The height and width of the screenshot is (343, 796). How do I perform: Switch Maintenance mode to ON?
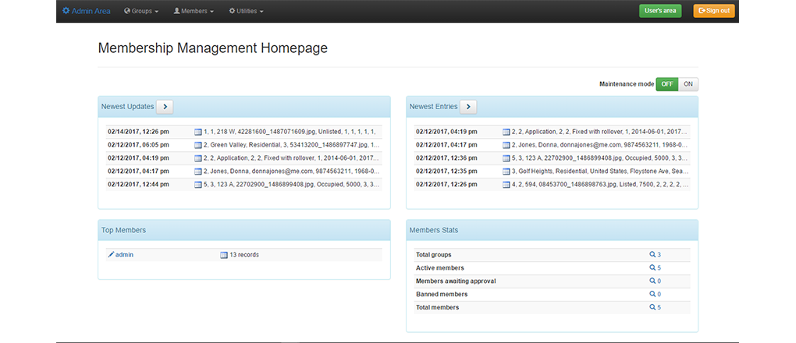(x=688, y=84)
